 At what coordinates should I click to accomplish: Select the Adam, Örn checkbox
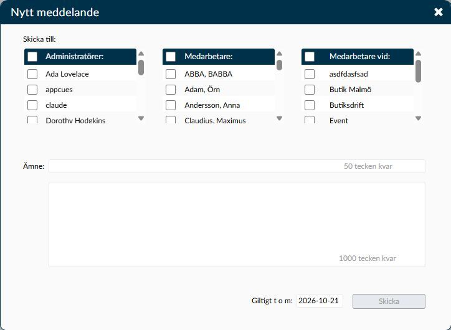(x=171, y=90)
